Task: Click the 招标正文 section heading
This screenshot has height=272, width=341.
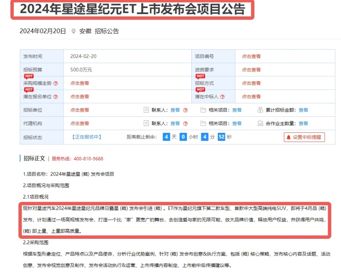Action: click(x=34, y=158)
